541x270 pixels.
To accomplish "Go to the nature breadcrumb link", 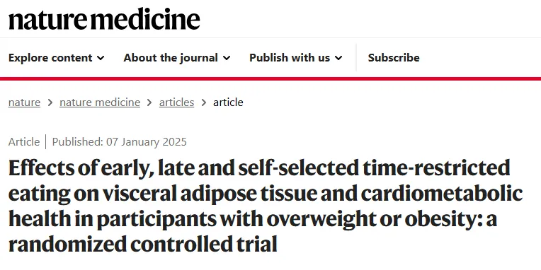I will coord(24,102).
